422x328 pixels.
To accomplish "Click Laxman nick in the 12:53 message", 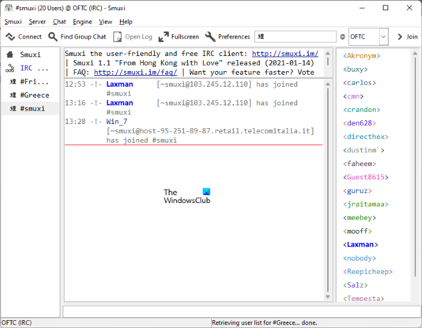I will point(120,84).
